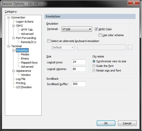The height and width of the screenshot is (131, 142).
Task: Select Logon Actions category
Action: click(x=25, y=22)
